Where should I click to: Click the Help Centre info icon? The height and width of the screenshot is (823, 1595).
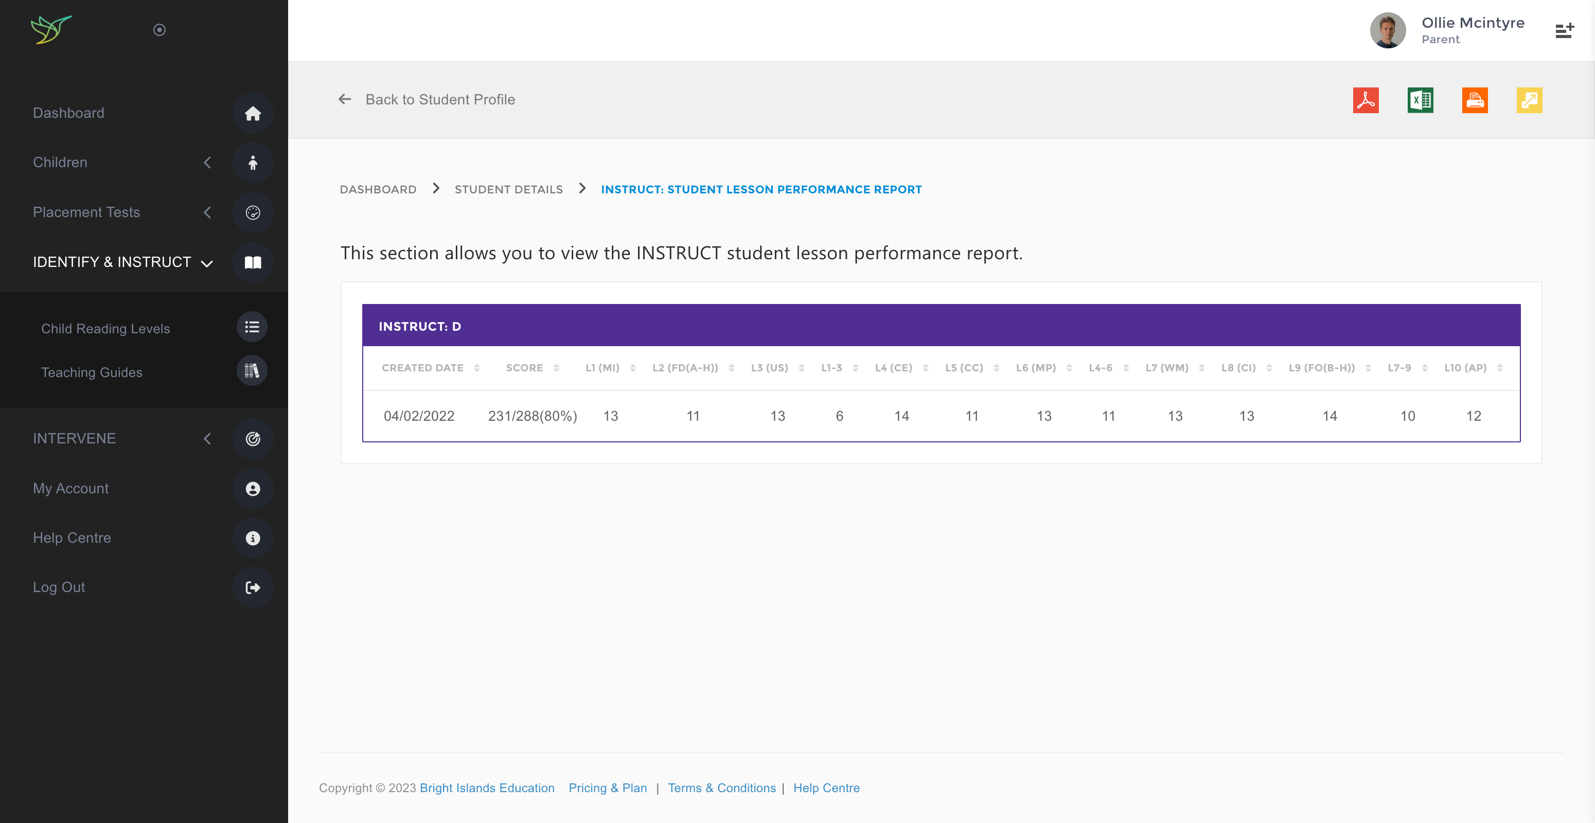click(253, 539)
